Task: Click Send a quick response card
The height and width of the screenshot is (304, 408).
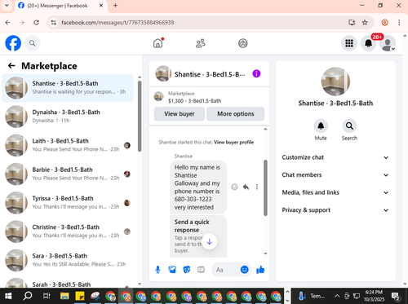Action: [198, 236]
